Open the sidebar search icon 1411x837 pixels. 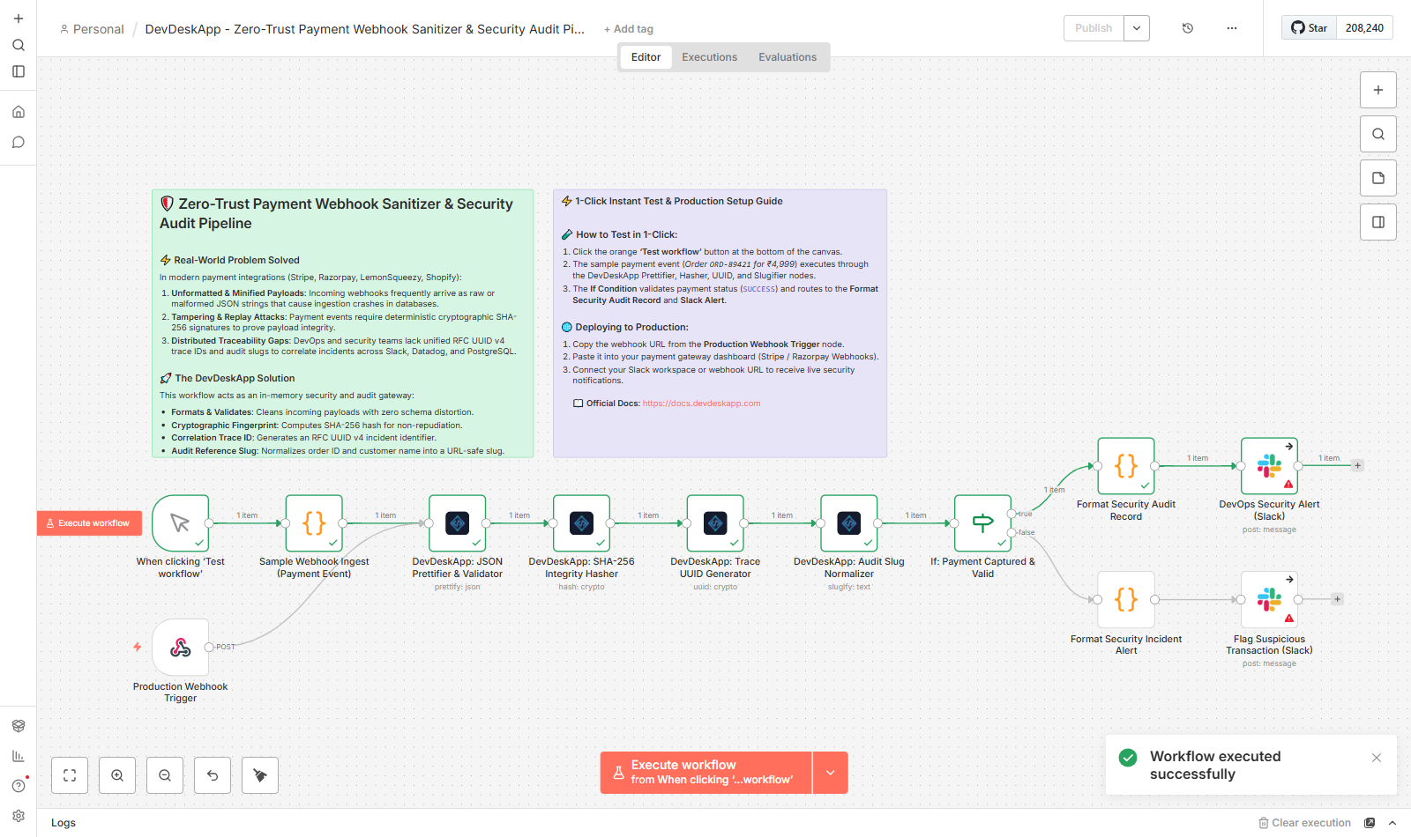coord(19,45)
